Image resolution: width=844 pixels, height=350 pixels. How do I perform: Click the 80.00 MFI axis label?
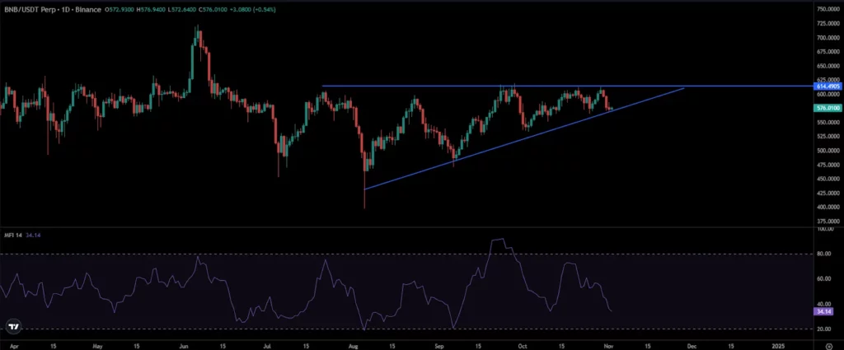coord(824,254)
